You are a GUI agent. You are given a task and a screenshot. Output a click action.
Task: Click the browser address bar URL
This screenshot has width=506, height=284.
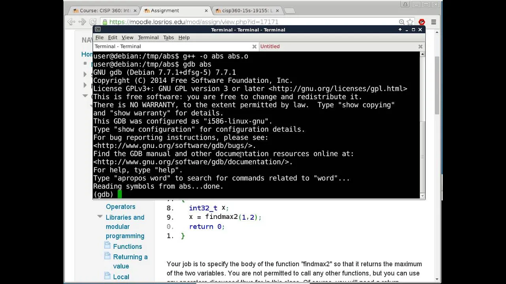point(194,22)
